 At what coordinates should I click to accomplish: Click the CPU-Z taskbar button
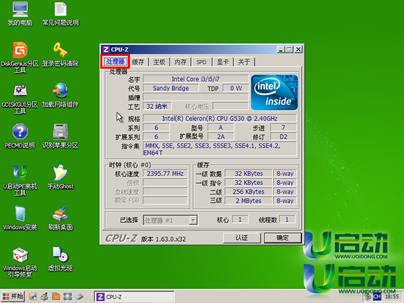click(134, 297)
